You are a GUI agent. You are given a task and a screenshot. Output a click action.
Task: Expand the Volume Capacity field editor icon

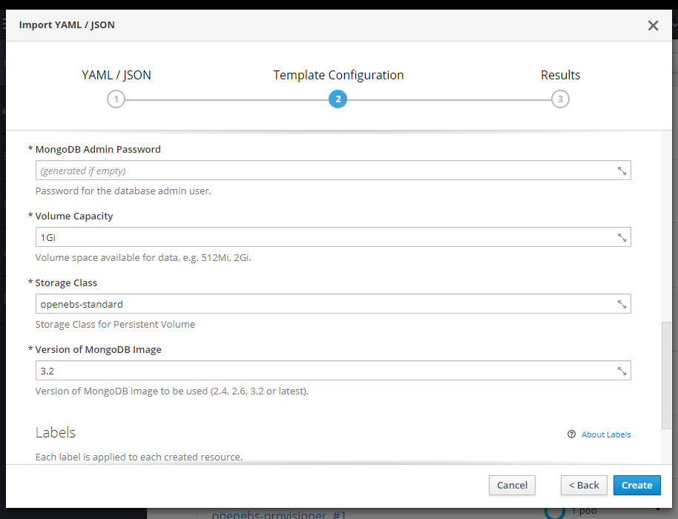[x=622, y=238]
